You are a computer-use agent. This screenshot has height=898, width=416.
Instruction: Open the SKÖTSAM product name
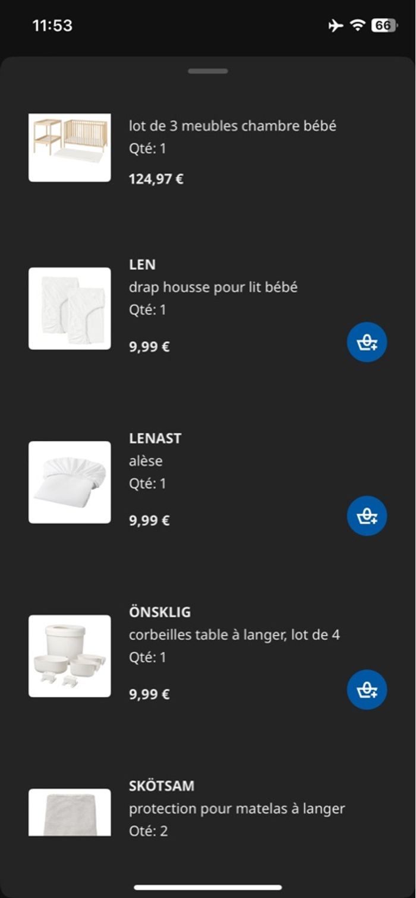point(162,786)
